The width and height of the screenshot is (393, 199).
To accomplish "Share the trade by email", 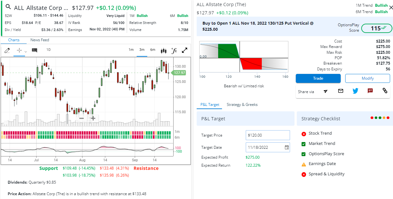I will pos(341,91).
